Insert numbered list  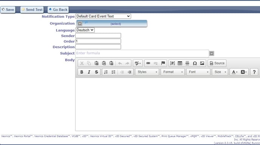106,72
